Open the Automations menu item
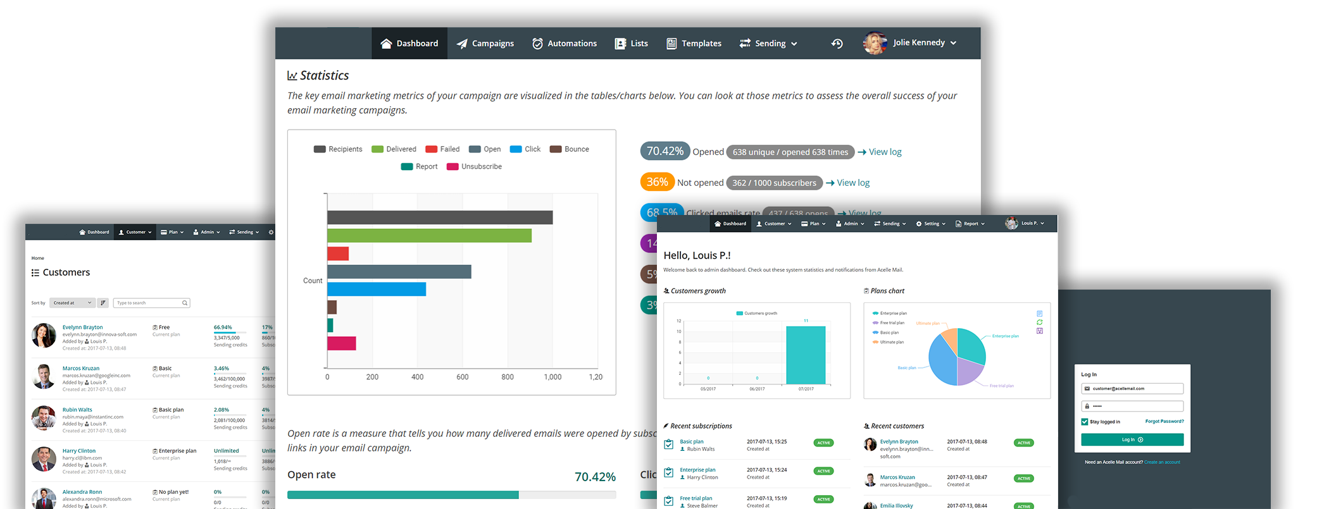Viewport: 1317px width, 509px height. [x=565, y=44]
